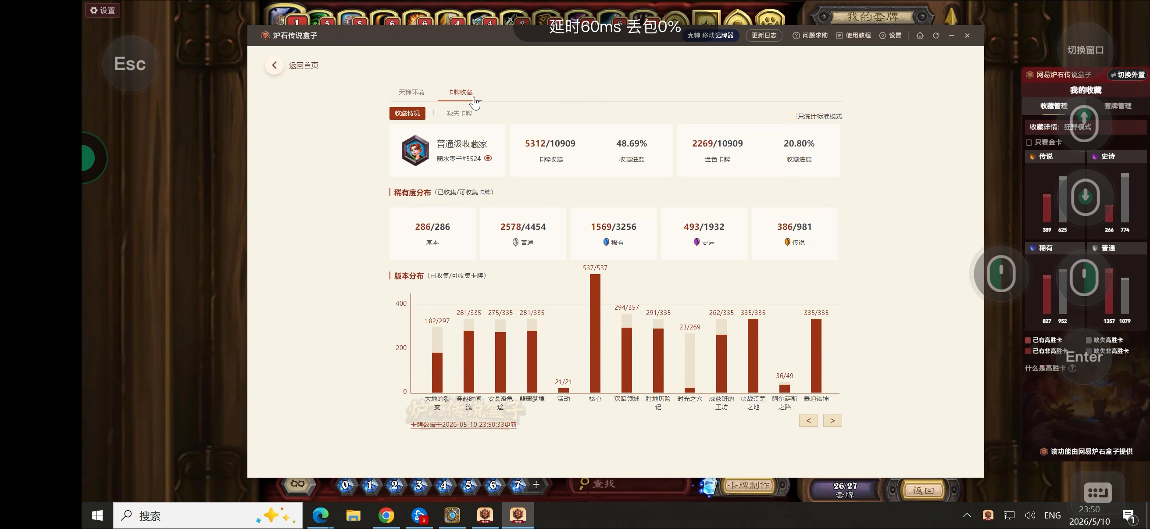
Task: Open Google Chrome from the taskbar
Action: point(386,515)
